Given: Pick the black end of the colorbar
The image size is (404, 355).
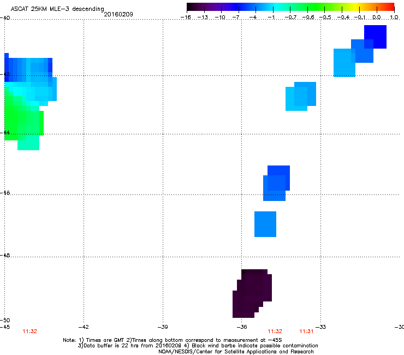Looking at the screenshot, I should coord(191,7).
